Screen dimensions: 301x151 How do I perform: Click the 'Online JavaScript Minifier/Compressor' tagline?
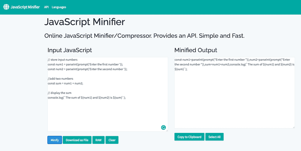(144, 36)
